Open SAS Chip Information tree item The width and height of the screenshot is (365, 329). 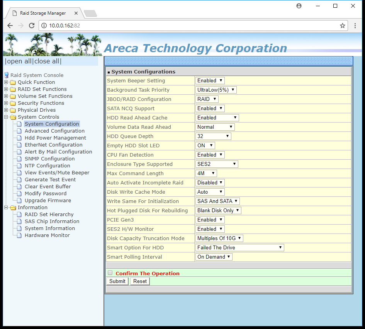click(x=52, y=222)
